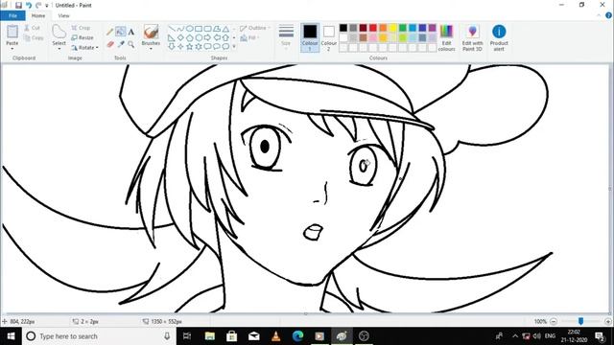Screen dimensions: 614x345
Task: Click the Redo arrow in title bar
Action: tap(38, 5)
